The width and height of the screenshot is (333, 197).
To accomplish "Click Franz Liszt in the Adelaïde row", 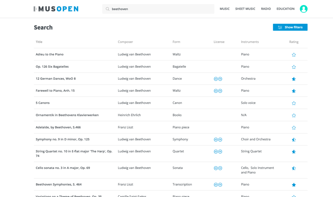I will tap(125, 127).
